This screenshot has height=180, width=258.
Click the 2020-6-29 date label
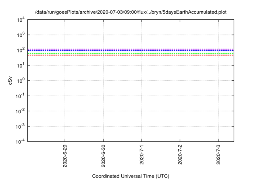[x=65, y=156]
